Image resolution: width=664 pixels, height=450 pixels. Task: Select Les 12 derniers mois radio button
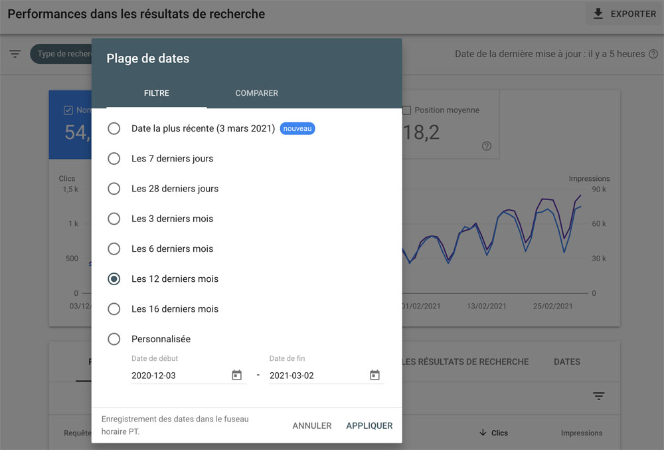(x=114, y=279)
